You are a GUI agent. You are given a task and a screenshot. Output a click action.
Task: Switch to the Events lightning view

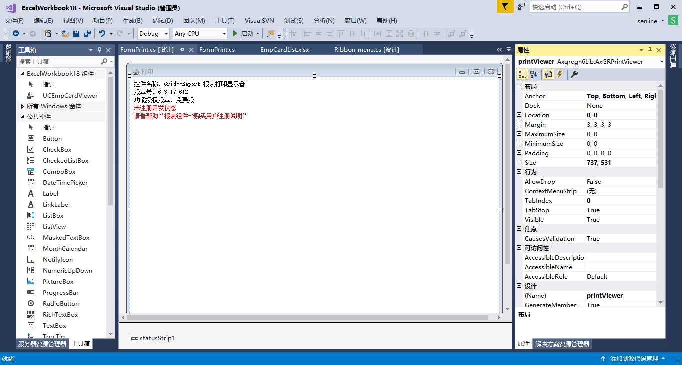click(x=560, y=74)
